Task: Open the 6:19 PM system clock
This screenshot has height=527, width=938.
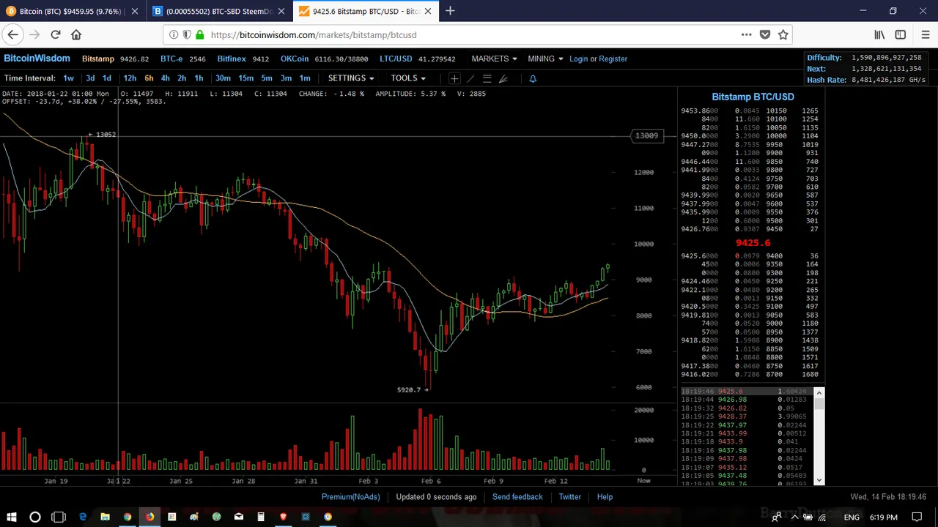Action: pyautogui.click(x=883, y=517)
